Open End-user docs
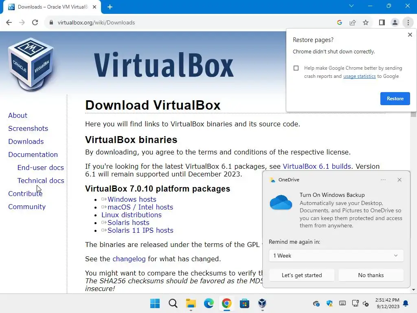 (40, 168)
